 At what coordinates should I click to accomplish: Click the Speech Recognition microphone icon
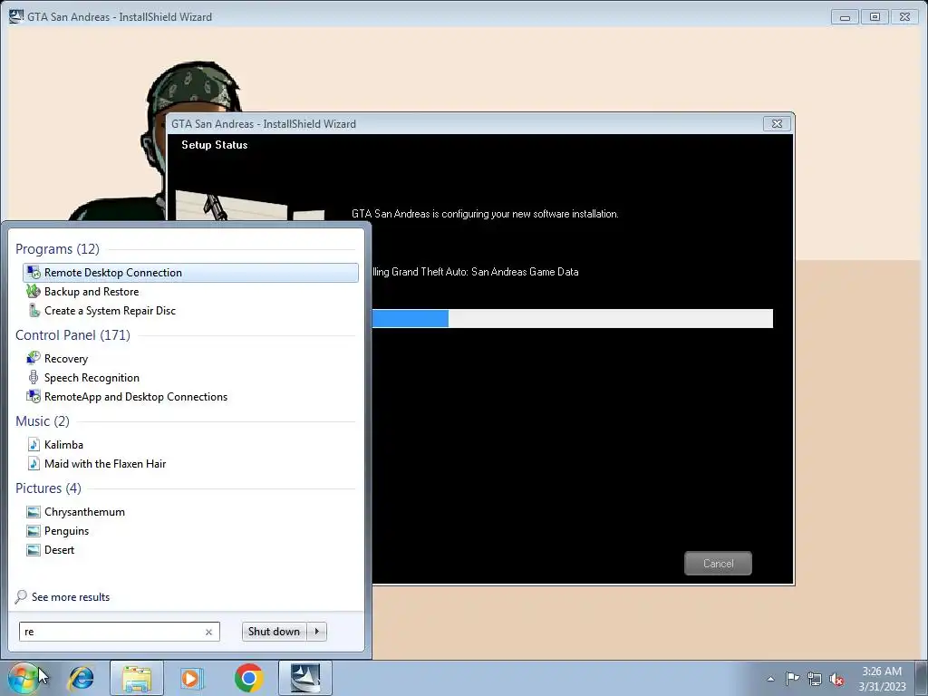coord(34,378)
